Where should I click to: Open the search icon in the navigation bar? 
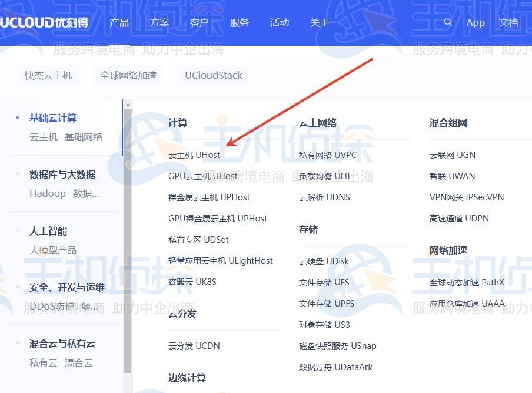point(448,22)
